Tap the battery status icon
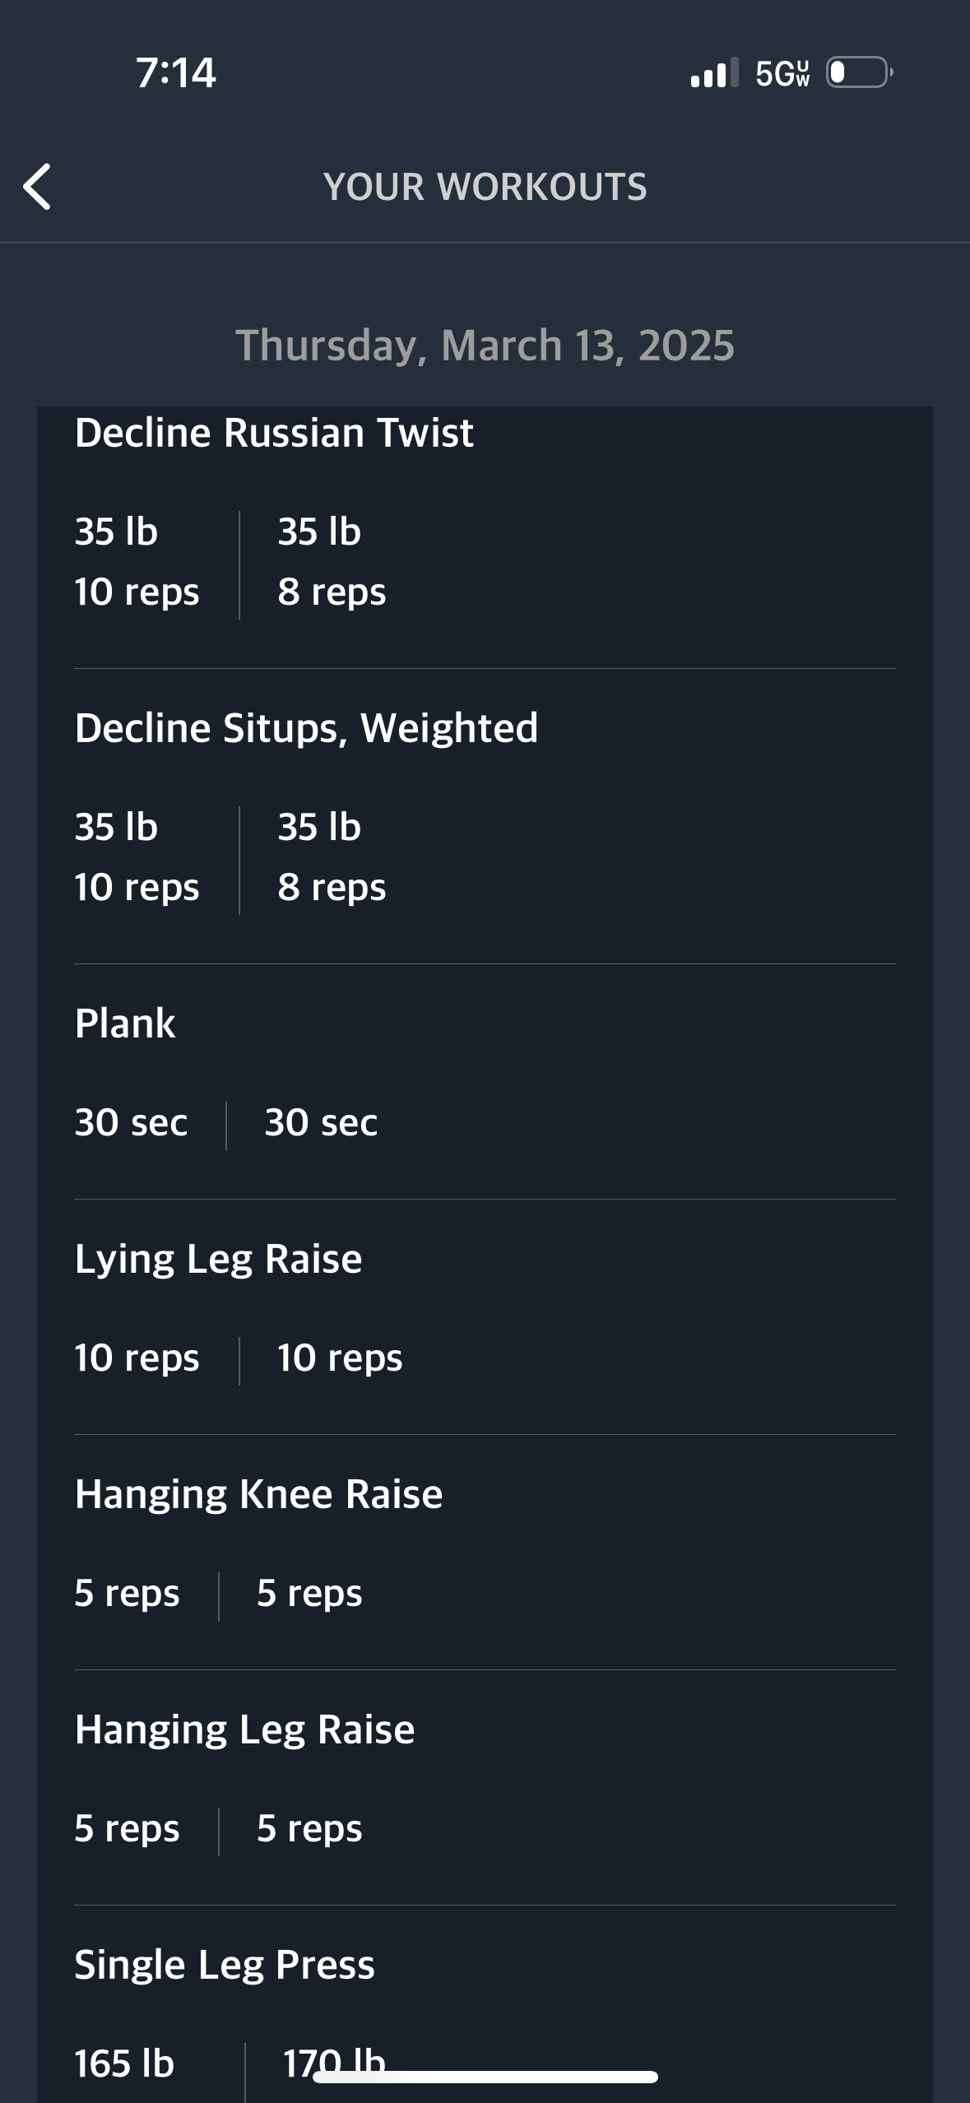 click(859, 72)
